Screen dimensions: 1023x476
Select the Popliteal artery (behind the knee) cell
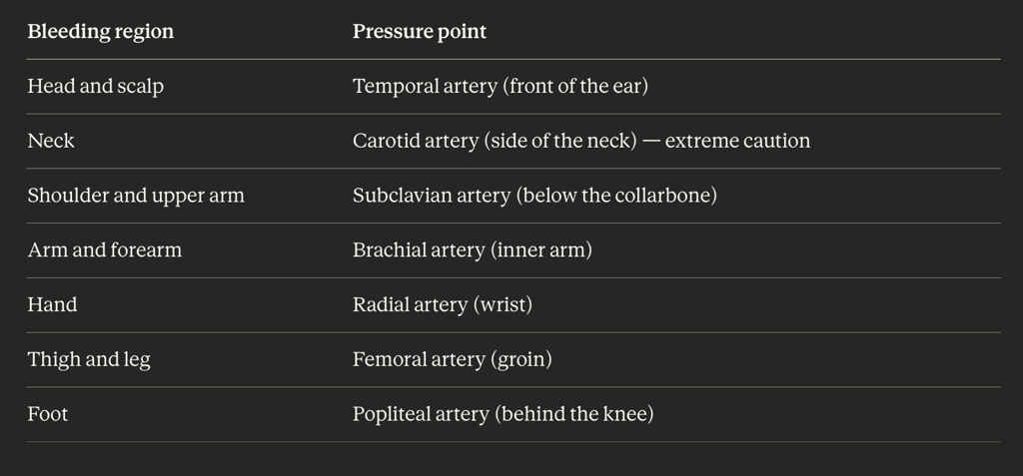(x=503, y=414)
